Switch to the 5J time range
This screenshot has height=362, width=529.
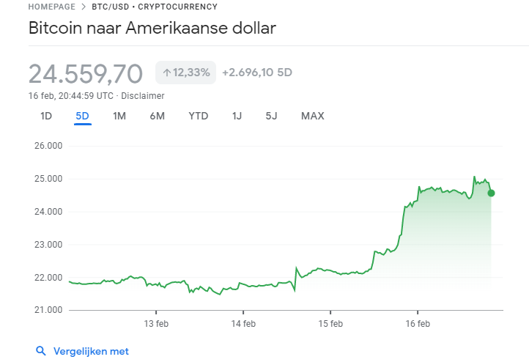pos(272,116)
